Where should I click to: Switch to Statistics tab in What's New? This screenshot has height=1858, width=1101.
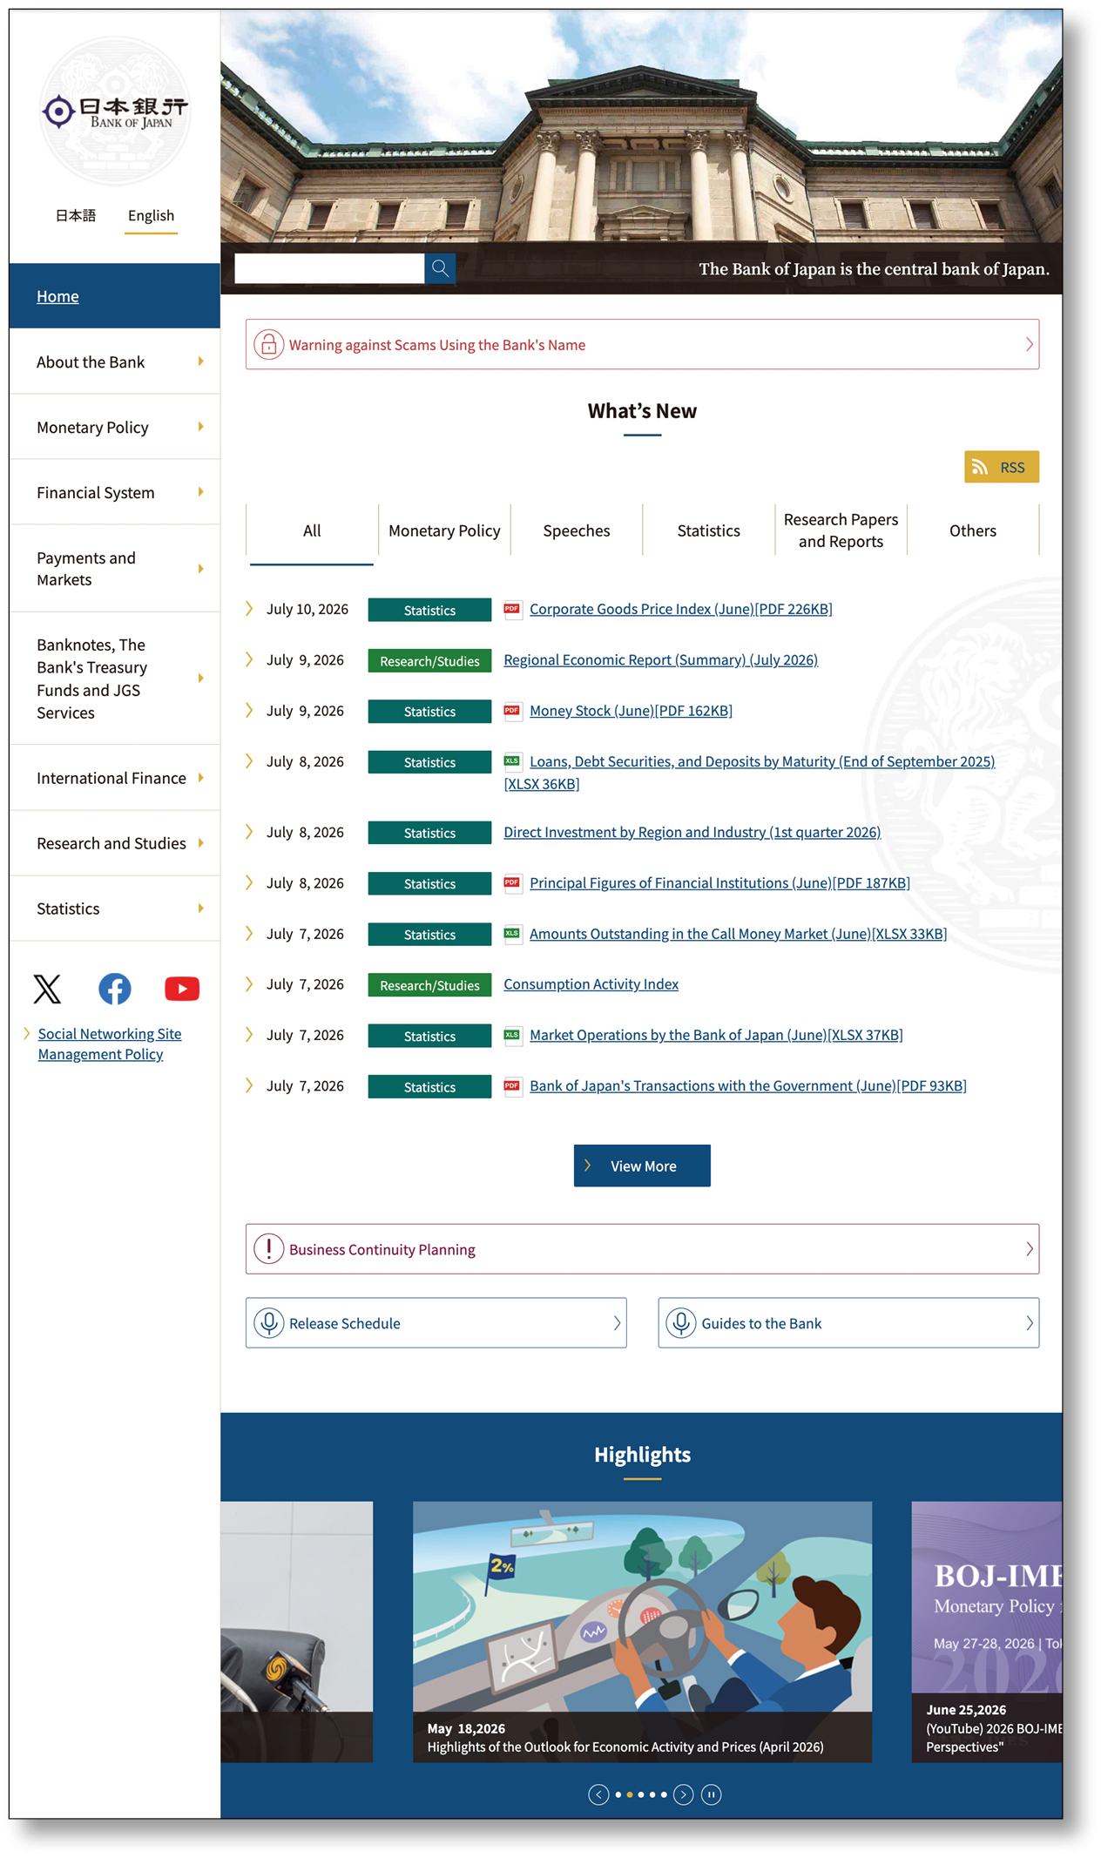coord(709,530)
